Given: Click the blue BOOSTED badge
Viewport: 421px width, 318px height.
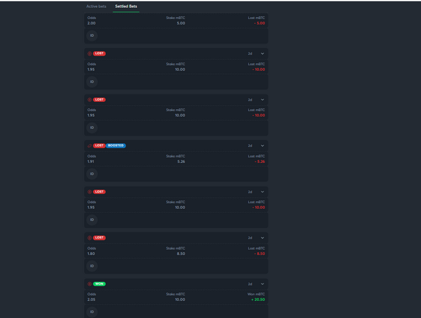Looking at the screenshot, I should coord(116,146).
